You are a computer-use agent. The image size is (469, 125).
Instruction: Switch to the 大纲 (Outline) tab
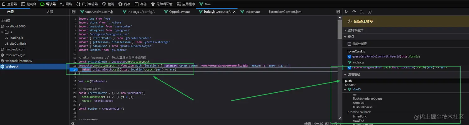coord(50,12)
